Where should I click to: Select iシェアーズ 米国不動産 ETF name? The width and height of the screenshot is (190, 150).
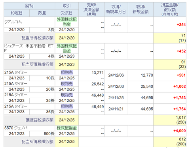pos(29,48)
